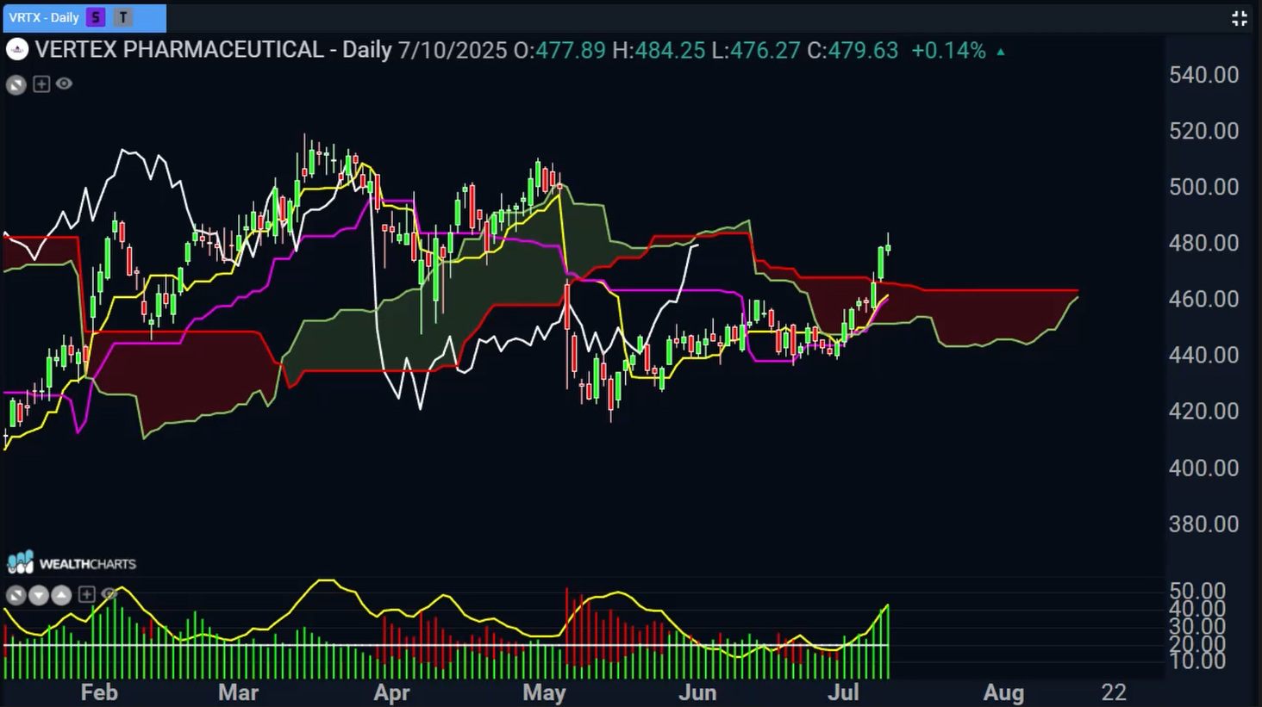Click main chart pane expand-arrows icon
Viewport: 1262px width, 707px height.
pyautogui.click(x=16, y=84)
